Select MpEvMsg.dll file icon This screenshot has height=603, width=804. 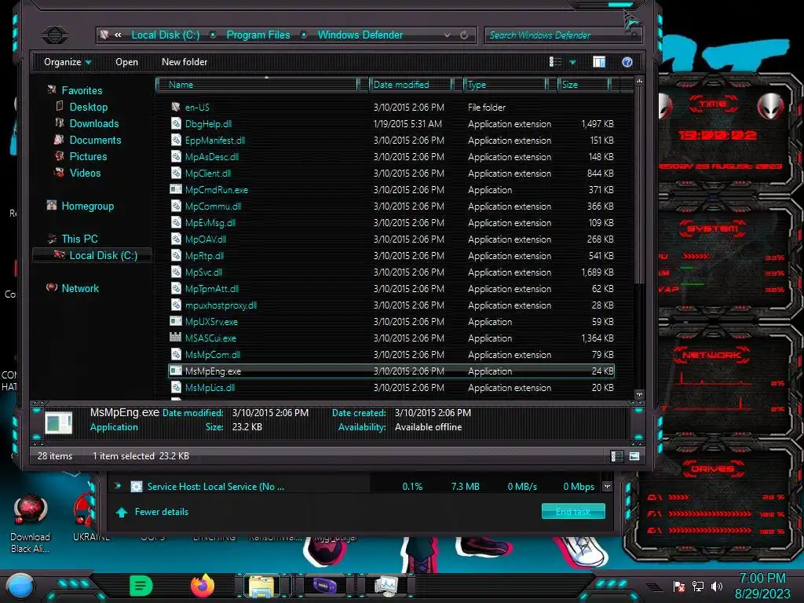click(176, 222)
